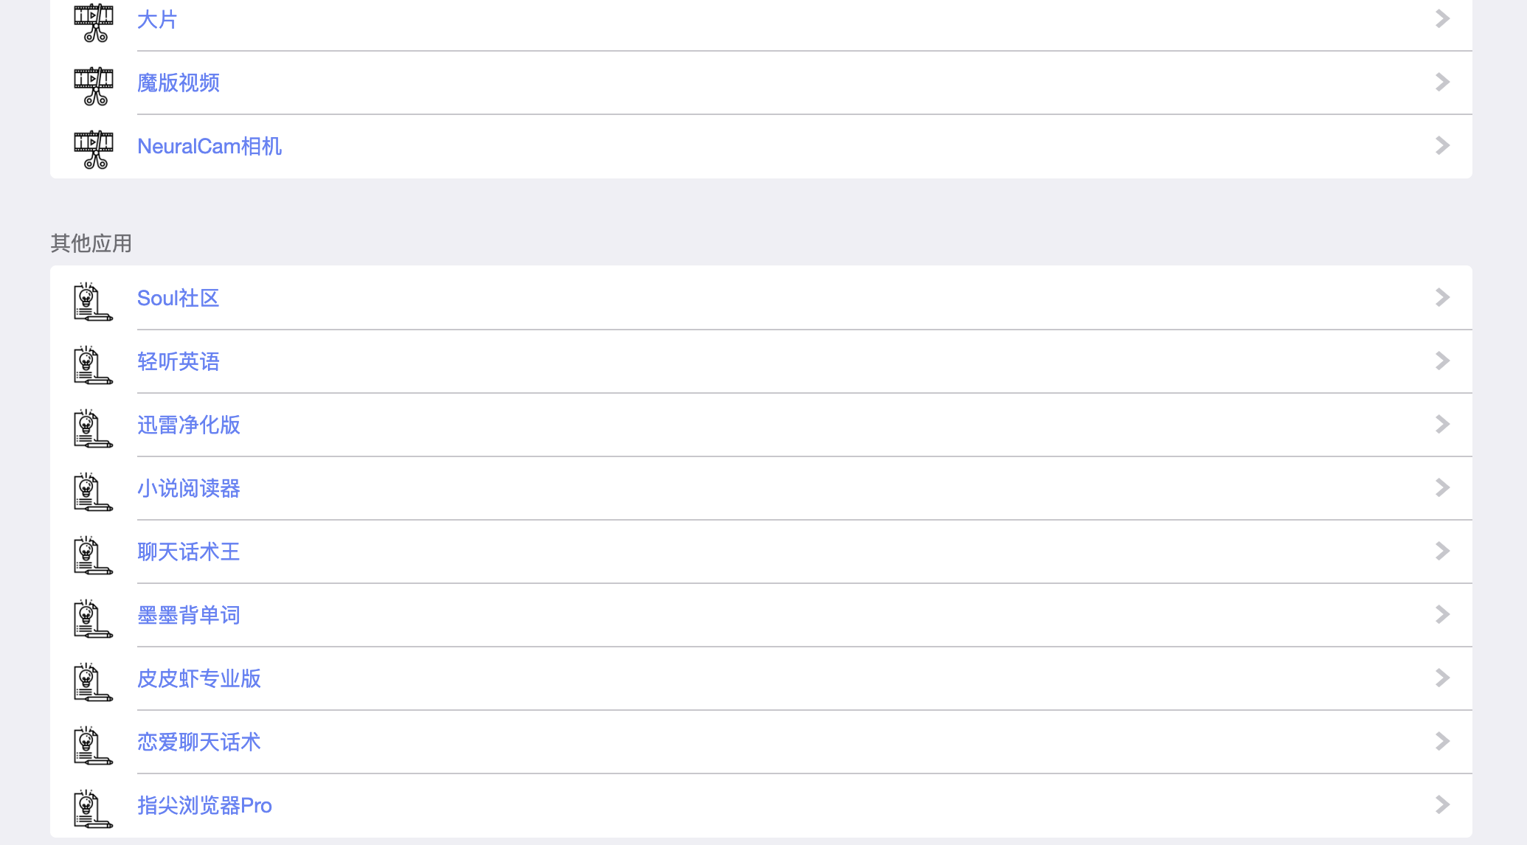Expand the 大片 row chevron
The height and width of the screenshot is (845, 1527).
point(1442,18)
